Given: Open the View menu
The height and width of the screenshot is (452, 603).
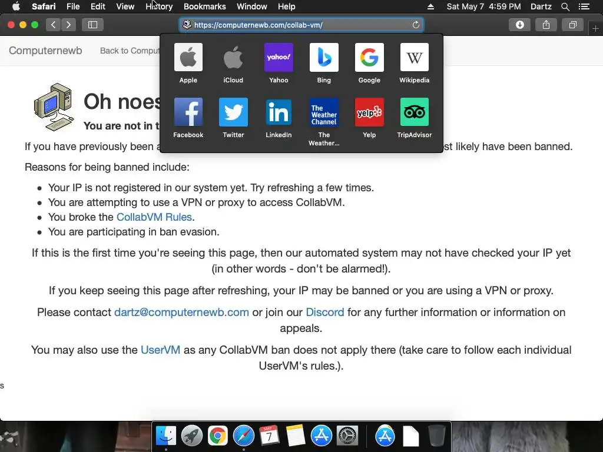Looking at the screenshot, I should (x=125, y=6).
